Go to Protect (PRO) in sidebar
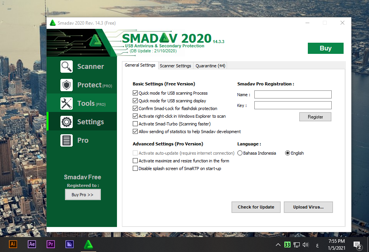The width and height of the screenshot is (369, 252). (95, 85)
